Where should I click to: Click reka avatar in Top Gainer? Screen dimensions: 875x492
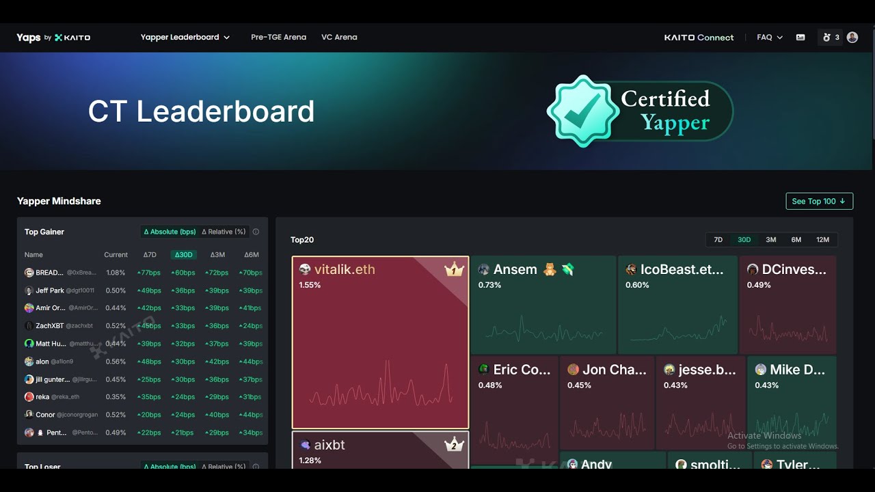[x=29, y=397]
